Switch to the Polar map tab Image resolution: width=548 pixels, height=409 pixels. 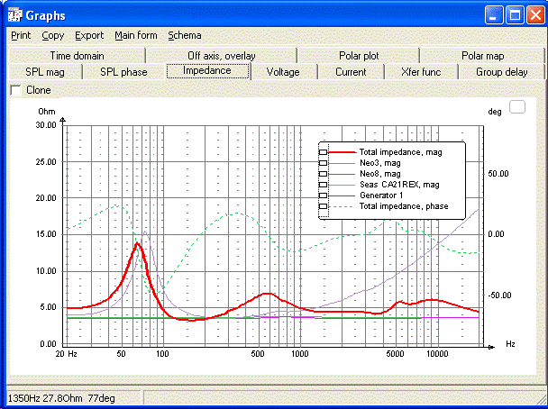click(482, 56)
